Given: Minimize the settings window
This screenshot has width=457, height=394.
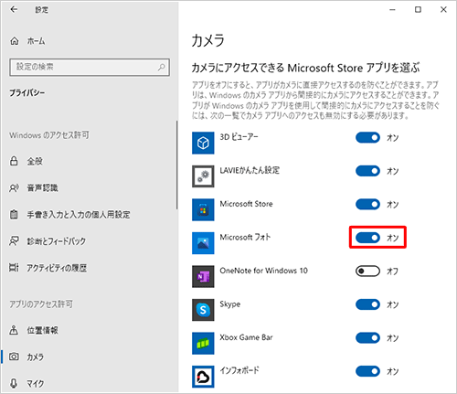Looking at the screenshot, I should 392,10.
